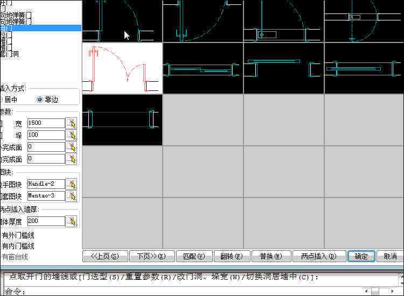Click pick icon beside 内完成面 field
Viewport: 404px width, 296px height.
[71, 159]
